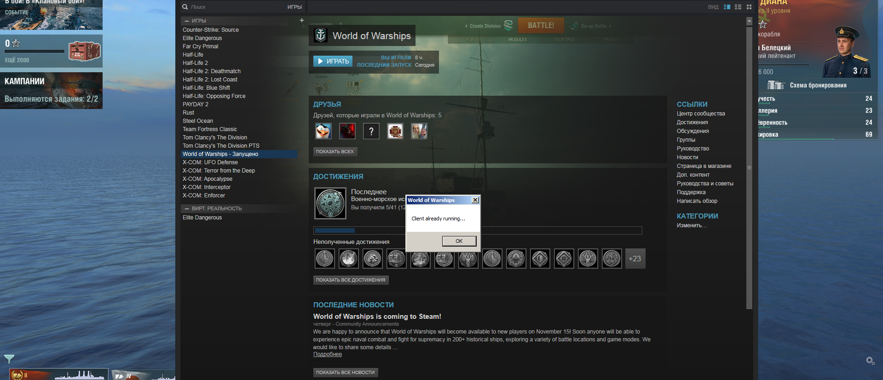Open the penguin friend avatar
Screen dimensions: 883x380
(323, 131)
